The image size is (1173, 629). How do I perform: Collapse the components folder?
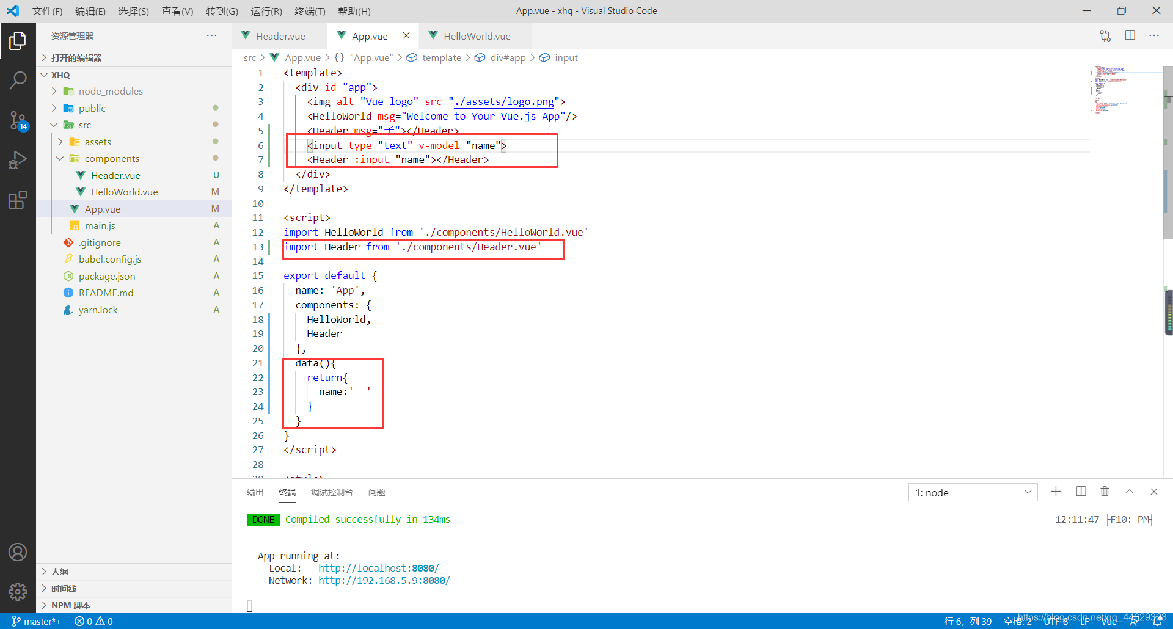coord(133,158)
